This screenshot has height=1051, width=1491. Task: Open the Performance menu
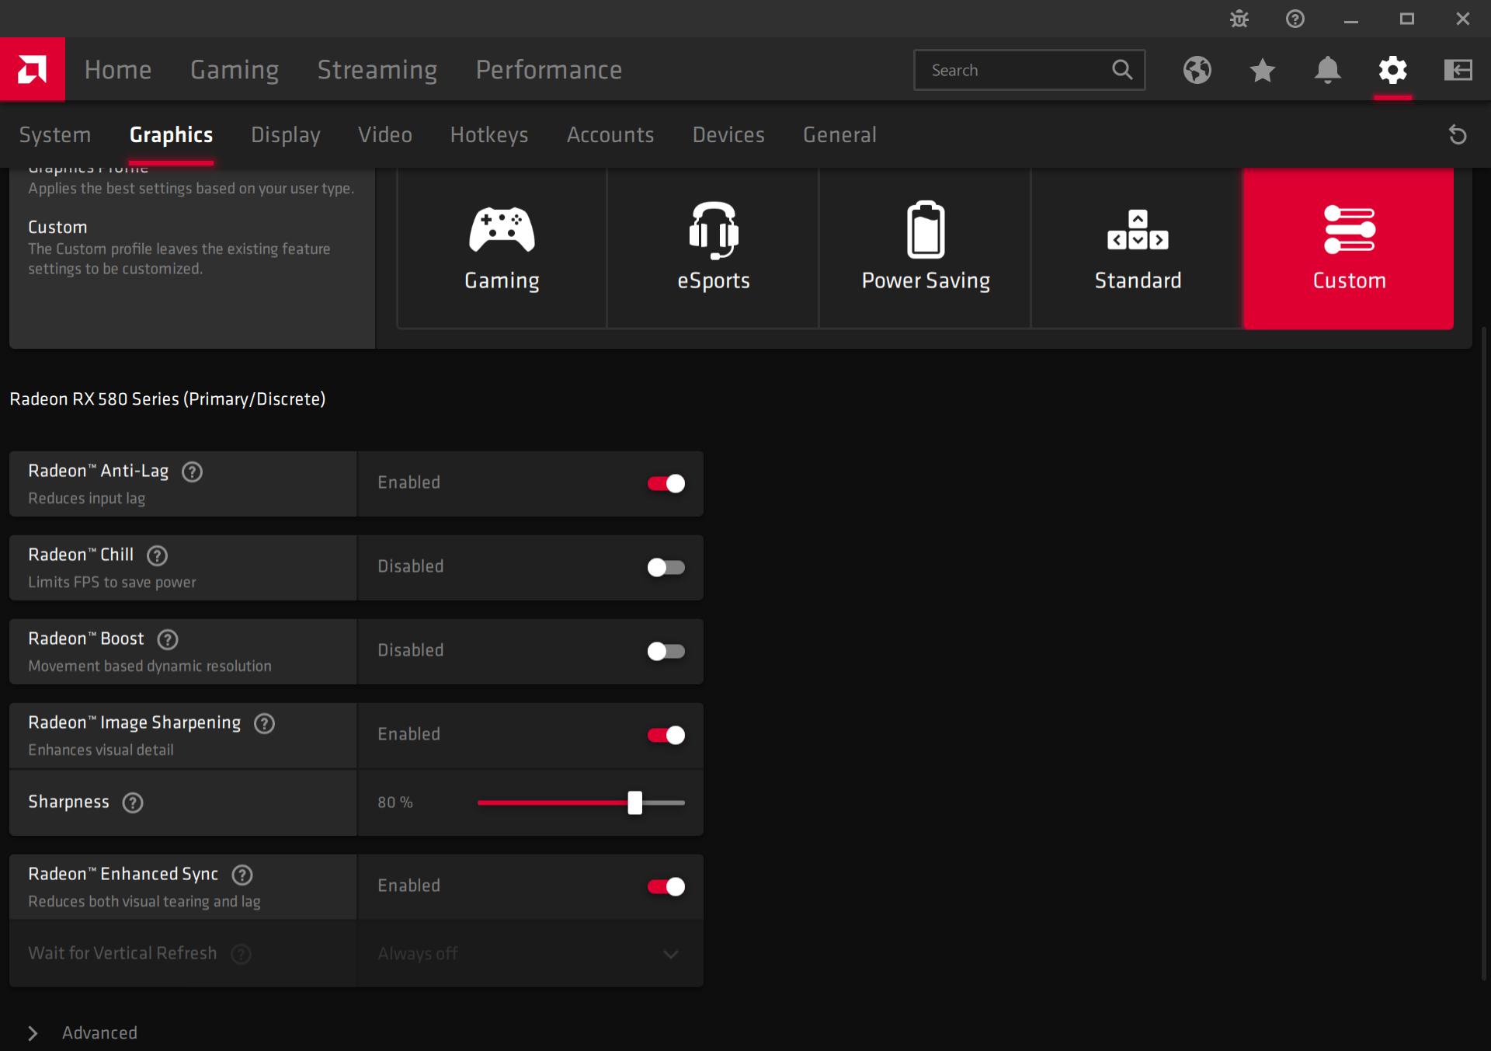coord(548,70)
